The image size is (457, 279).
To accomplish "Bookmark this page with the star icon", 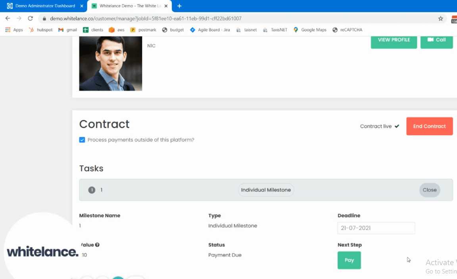I will [440, 18].
